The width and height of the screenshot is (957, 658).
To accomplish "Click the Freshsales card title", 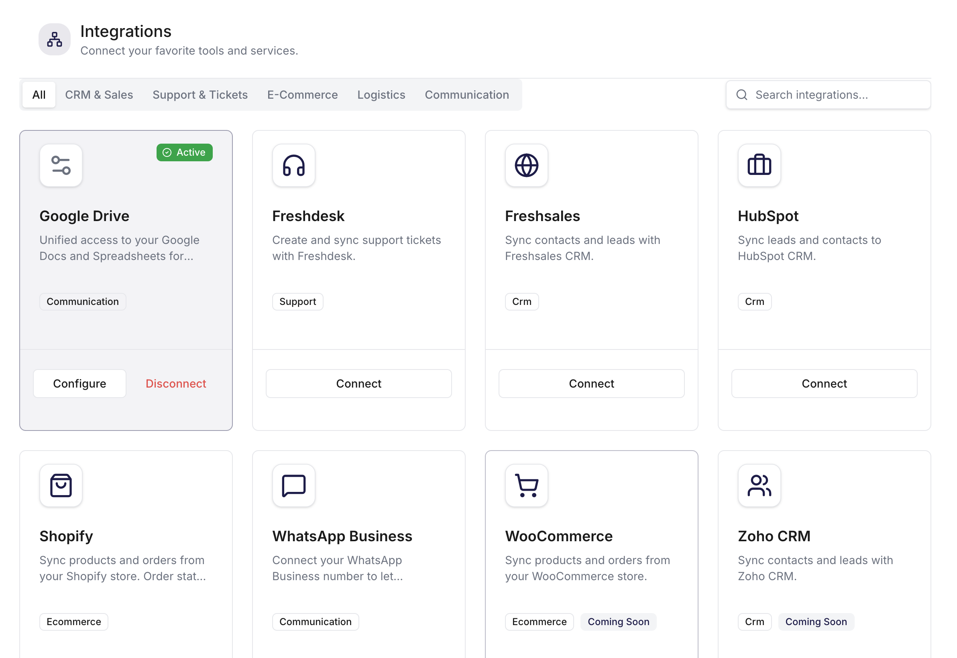I will 542,216.
